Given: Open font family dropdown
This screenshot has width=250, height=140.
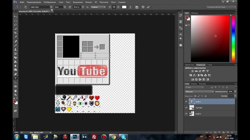Looking at the screenshot, I should [51, 7].
